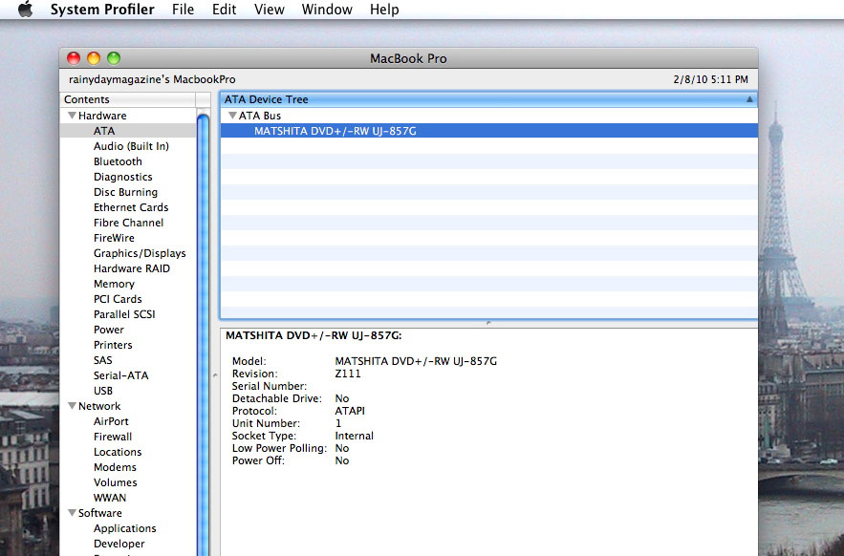Click the Low Power Polling label
844x556 pixels.
pos(279,448)
